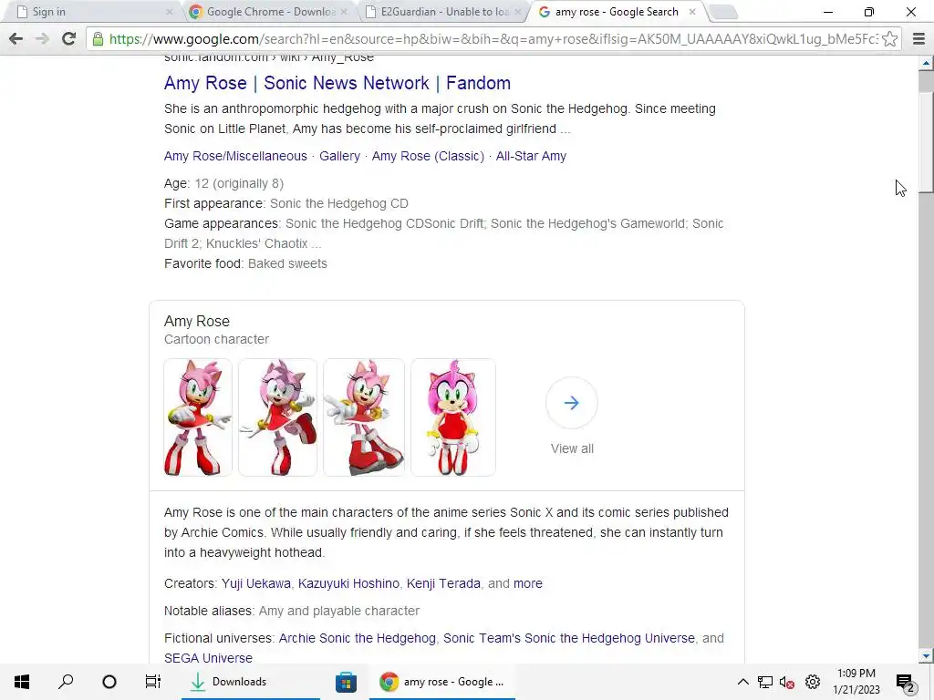Switch to the Sign in tab

tap(89, 12)
